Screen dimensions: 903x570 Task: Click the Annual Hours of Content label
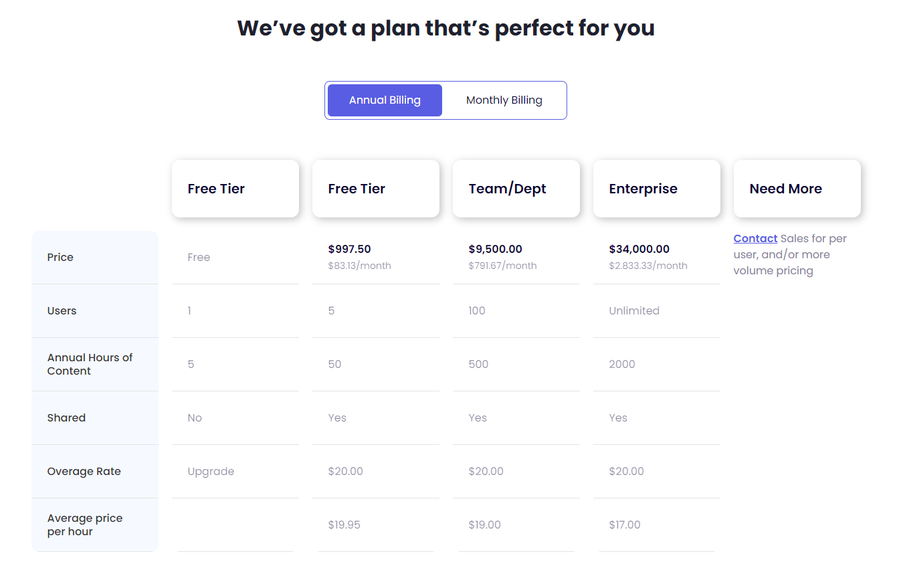(x=90, y=364)
